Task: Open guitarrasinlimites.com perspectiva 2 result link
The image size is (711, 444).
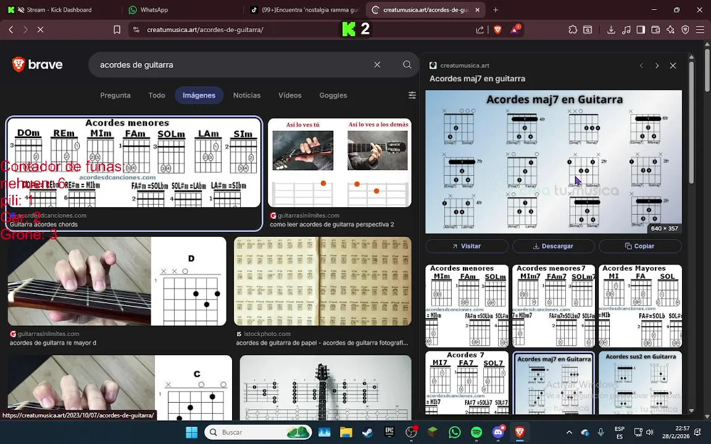Action: pyautogui.click(x=332, y=224)
